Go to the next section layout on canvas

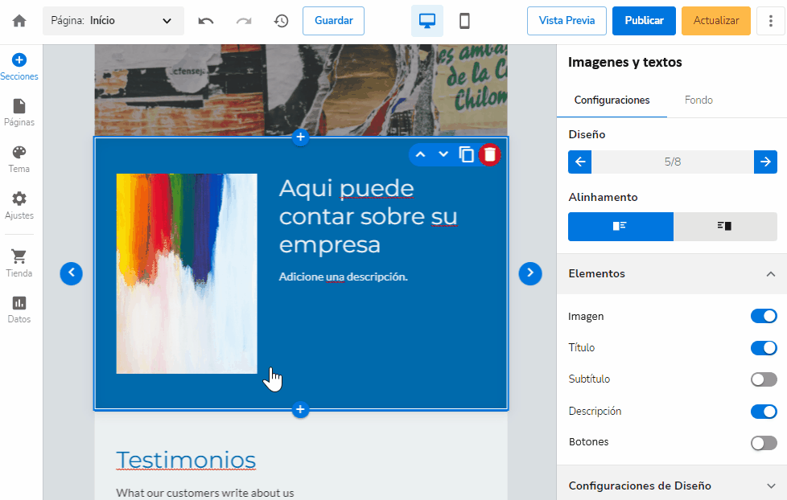click(x=530, y=273)
